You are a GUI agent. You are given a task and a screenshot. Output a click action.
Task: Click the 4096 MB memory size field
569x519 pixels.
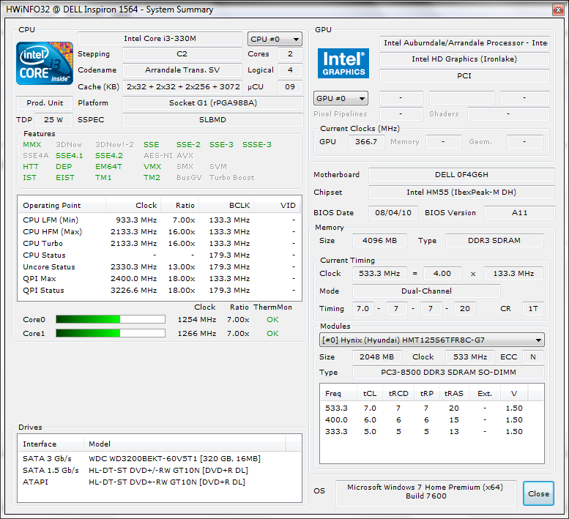coord(379,240)
